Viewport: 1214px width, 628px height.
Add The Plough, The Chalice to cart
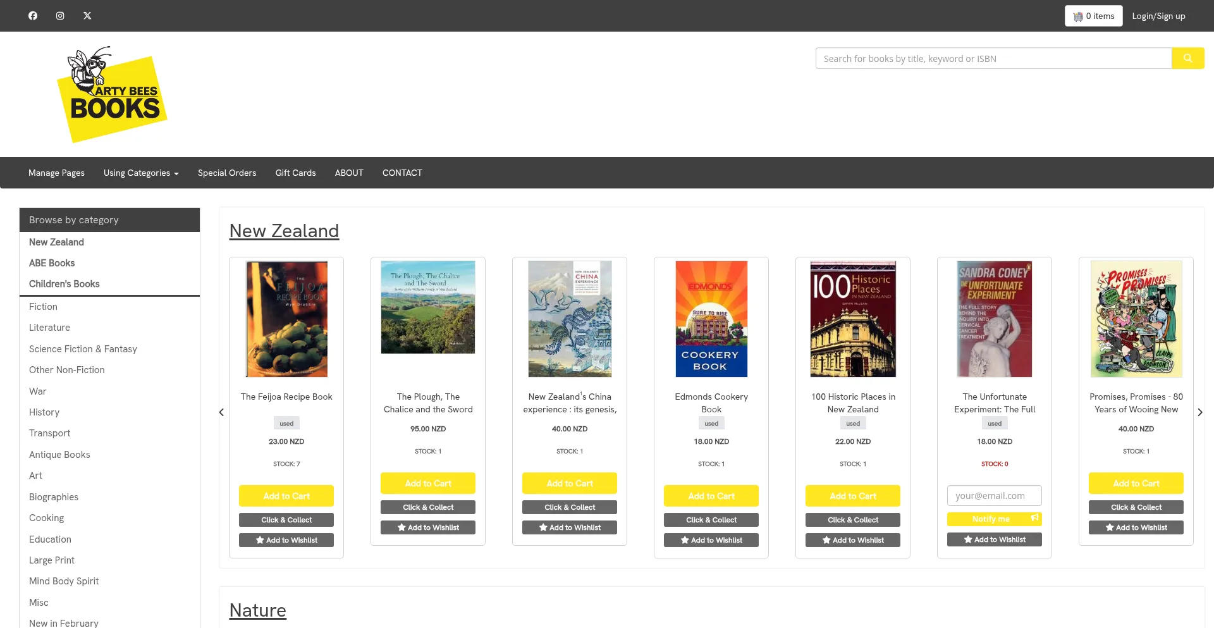click(428, 483)
